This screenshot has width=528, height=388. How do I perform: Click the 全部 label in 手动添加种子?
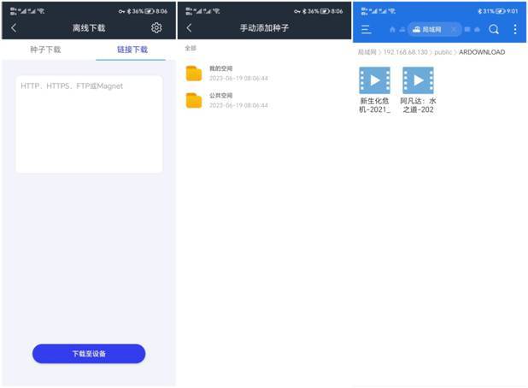[x=191, y=48]
